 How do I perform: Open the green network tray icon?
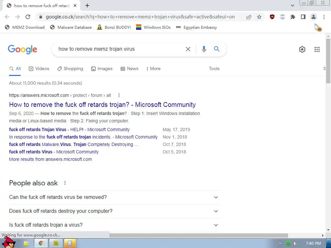[x=288, y=243]
